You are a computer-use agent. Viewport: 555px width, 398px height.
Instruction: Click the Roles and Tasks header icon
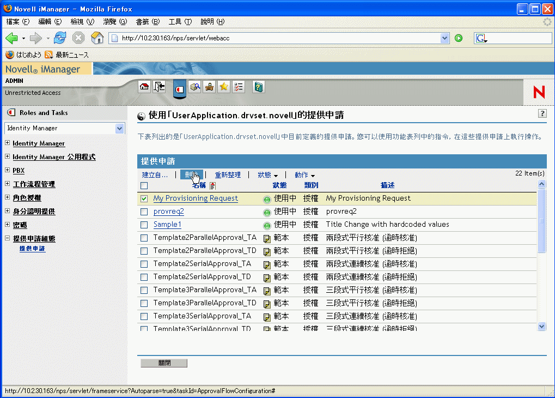pos(11,113)
